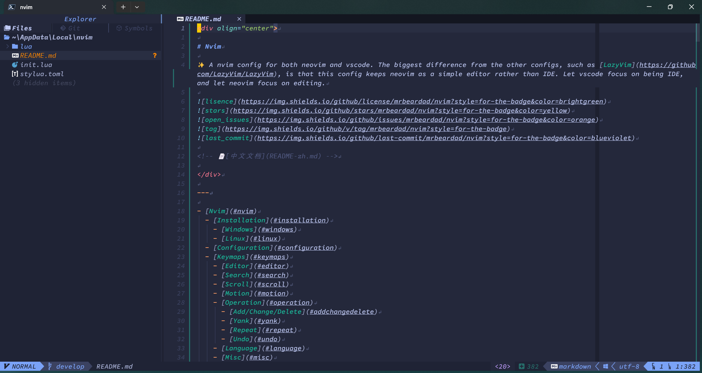Click the #nvim anchor link

[243, 211]
